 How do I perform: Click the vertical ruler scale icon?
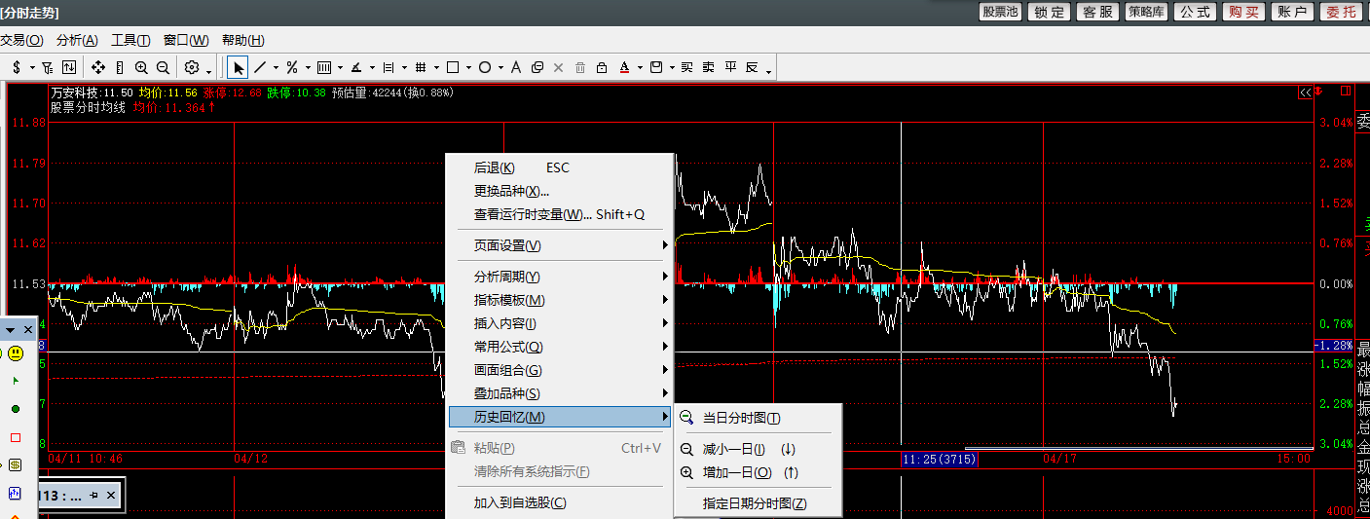coord(120,67)
